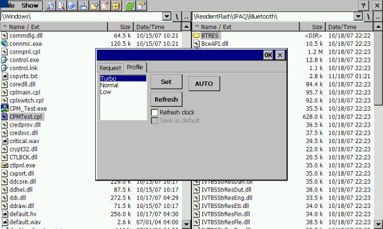
Task: Click the New folder toolbar icon
Action: coord(94,6)
